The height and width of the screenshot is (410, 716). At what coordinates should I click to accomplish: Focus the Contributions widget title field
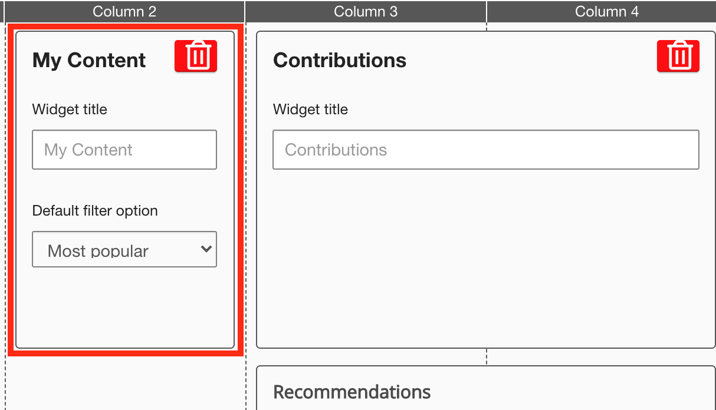485,150
